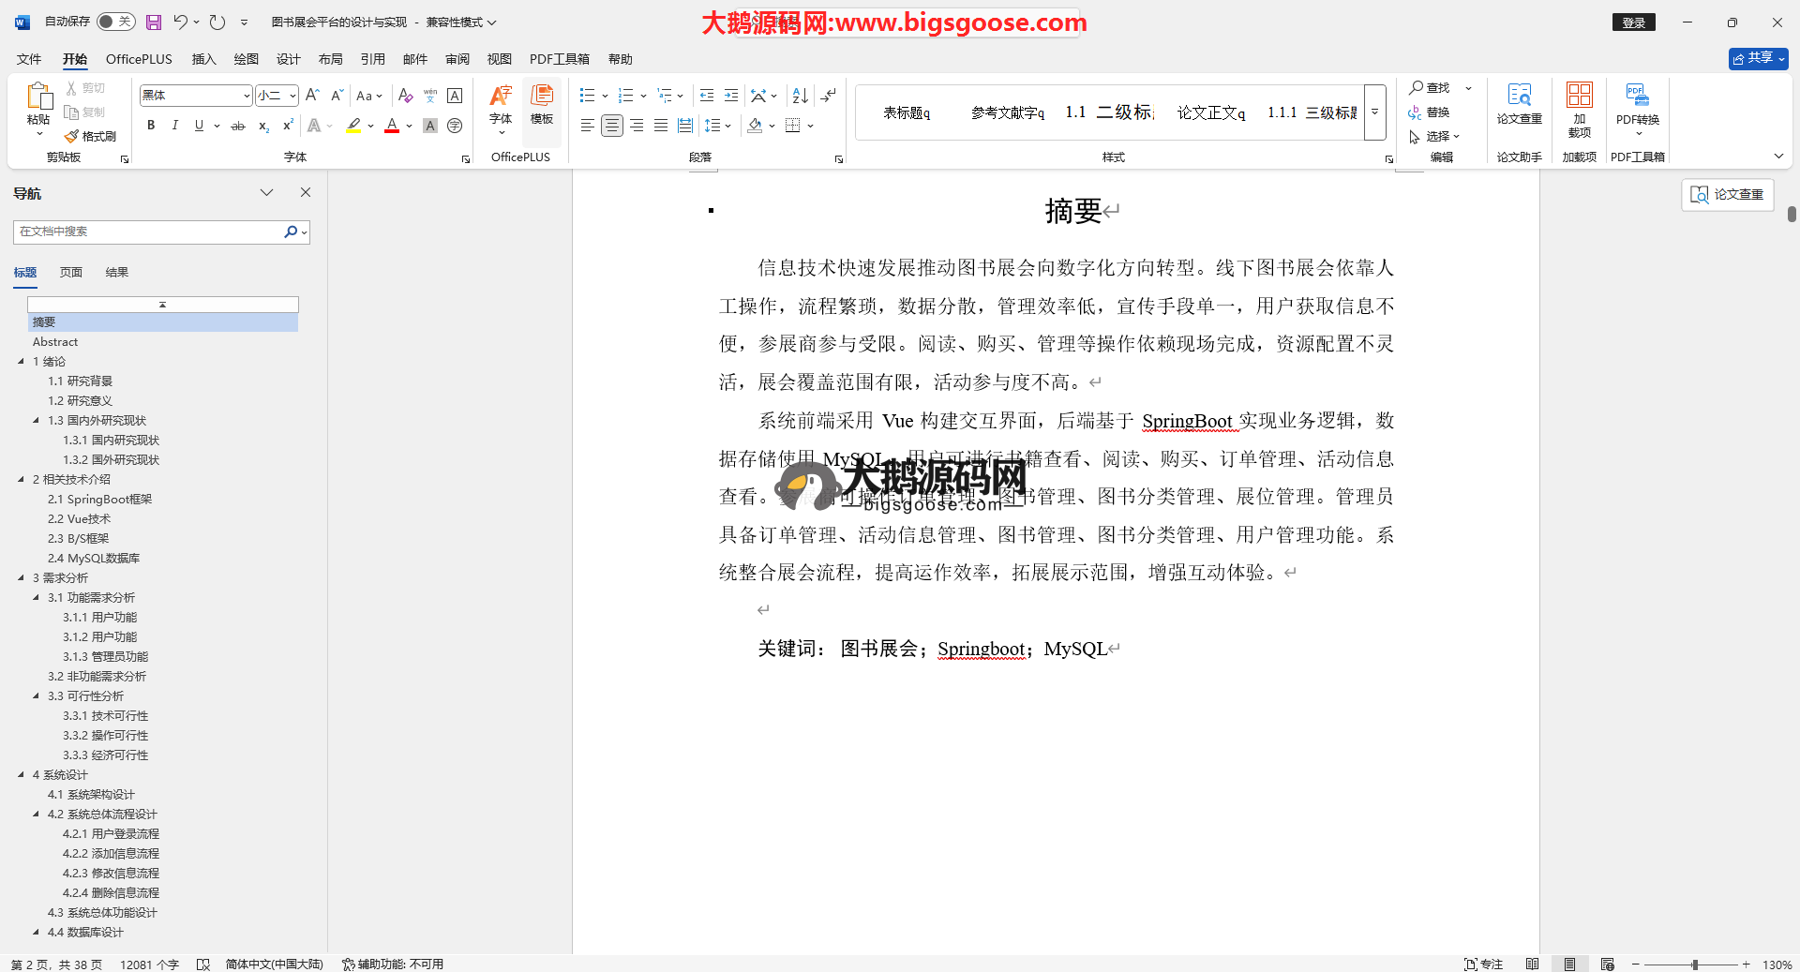Screen dimensions: 1800x972
Task: Collapse the '4 系统设计' navigation heading
Action: (22, 775)
